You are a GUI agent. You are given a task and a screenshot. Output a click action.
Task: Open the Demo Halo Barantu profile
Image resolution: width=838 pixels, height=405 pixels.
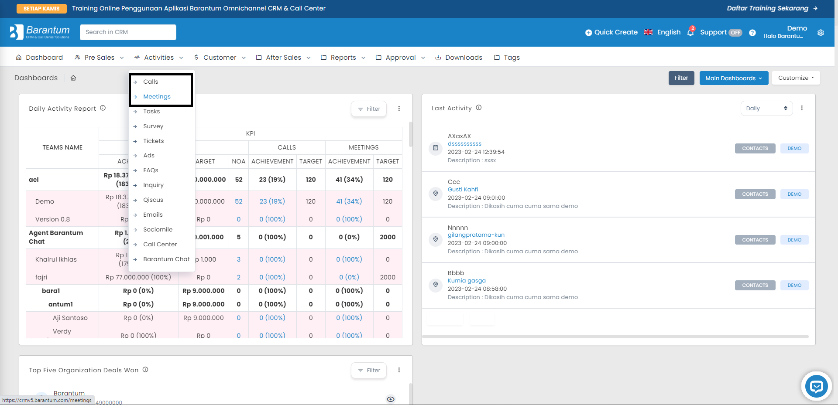(785, 32)
